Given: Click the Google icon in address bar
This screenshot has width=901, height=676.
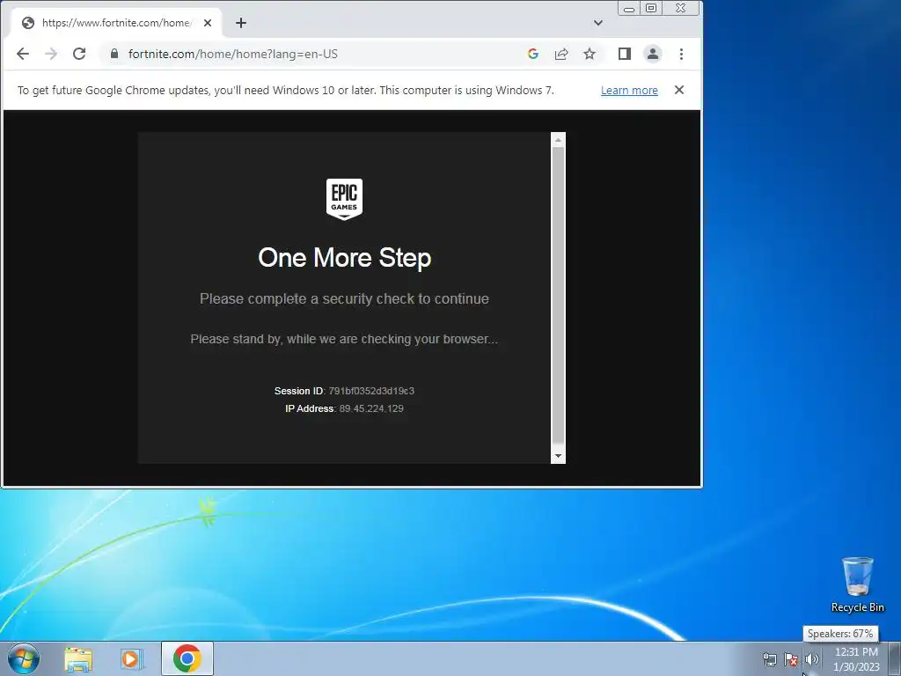Looking at the screenshot, I should pyautogui.click(x=532, y=54).
